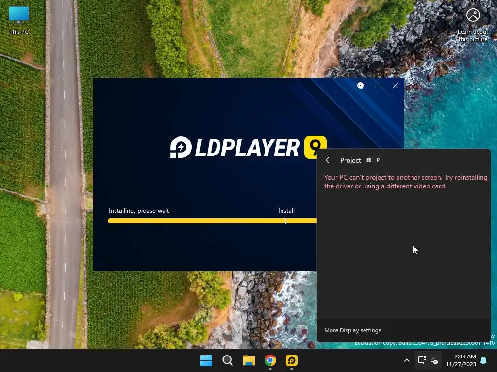Switch to Google Chrome in taskbar
This screenshot has height=372, width=497.
click(270, 360)
